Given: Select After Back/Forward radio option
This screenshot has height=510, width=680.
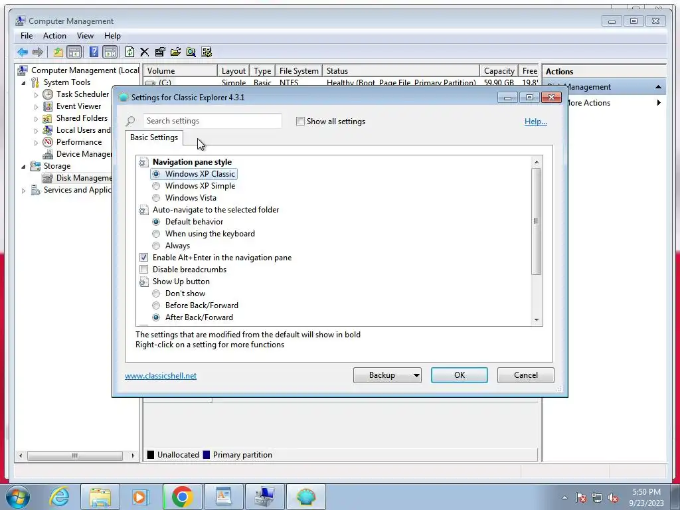Looking at the screenshot, I should [x=156, y=317].
